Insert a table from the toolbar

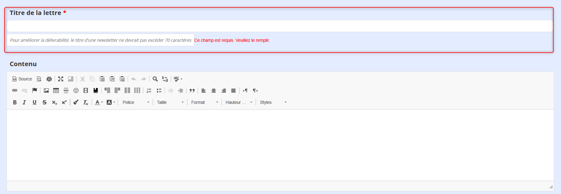pos(56,90)
